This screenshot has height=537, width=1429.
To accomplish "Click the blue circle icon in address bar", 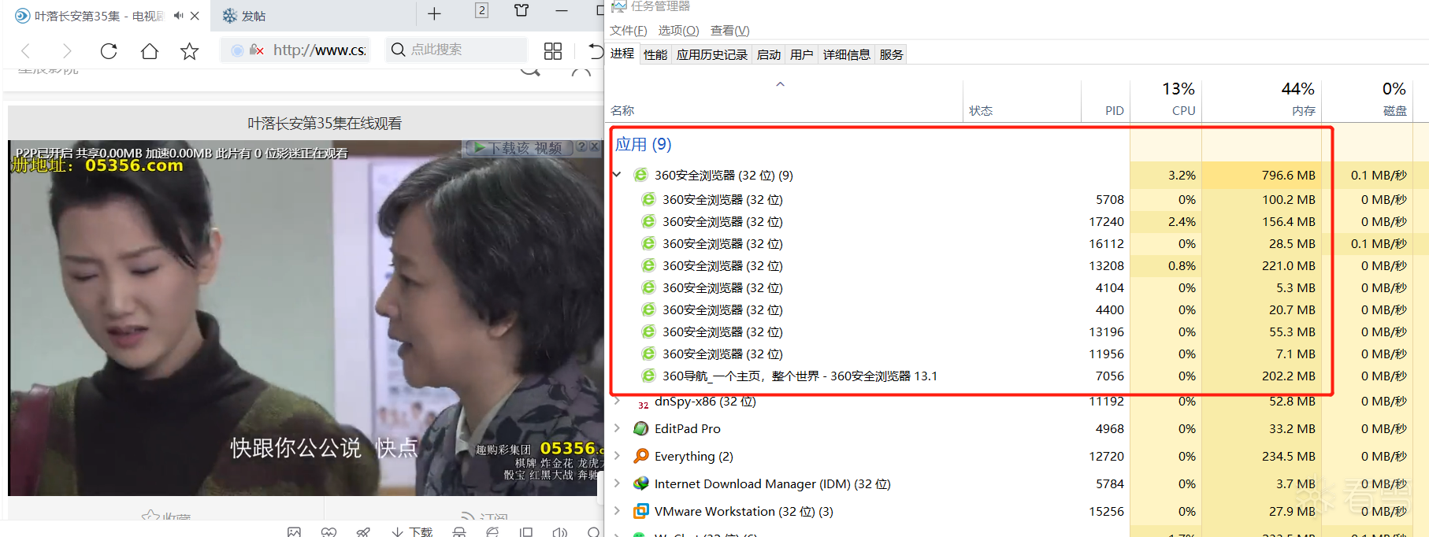I will pyautogui.click(x=237, y=50).
